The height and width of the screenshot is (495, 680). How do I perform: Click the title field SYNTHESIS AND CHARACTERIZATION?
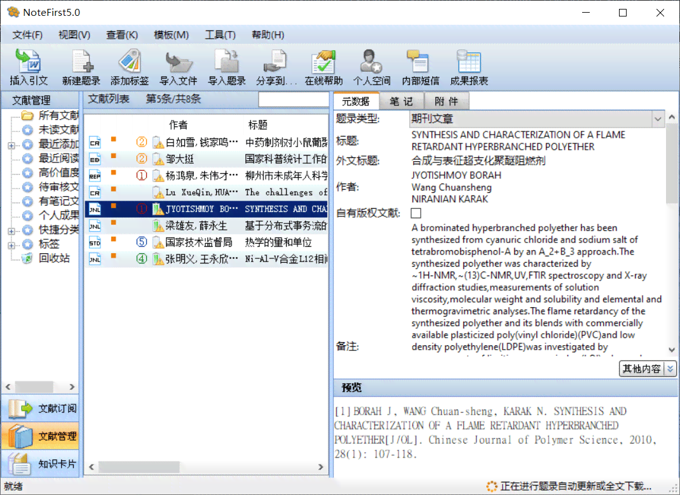pos(518,141)
